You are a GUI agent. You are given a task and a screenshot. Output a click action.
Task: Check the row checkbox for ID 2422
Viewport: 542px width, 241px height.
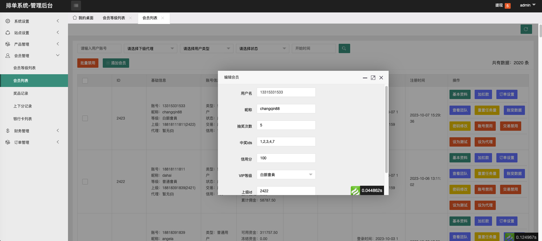[85, 182]
